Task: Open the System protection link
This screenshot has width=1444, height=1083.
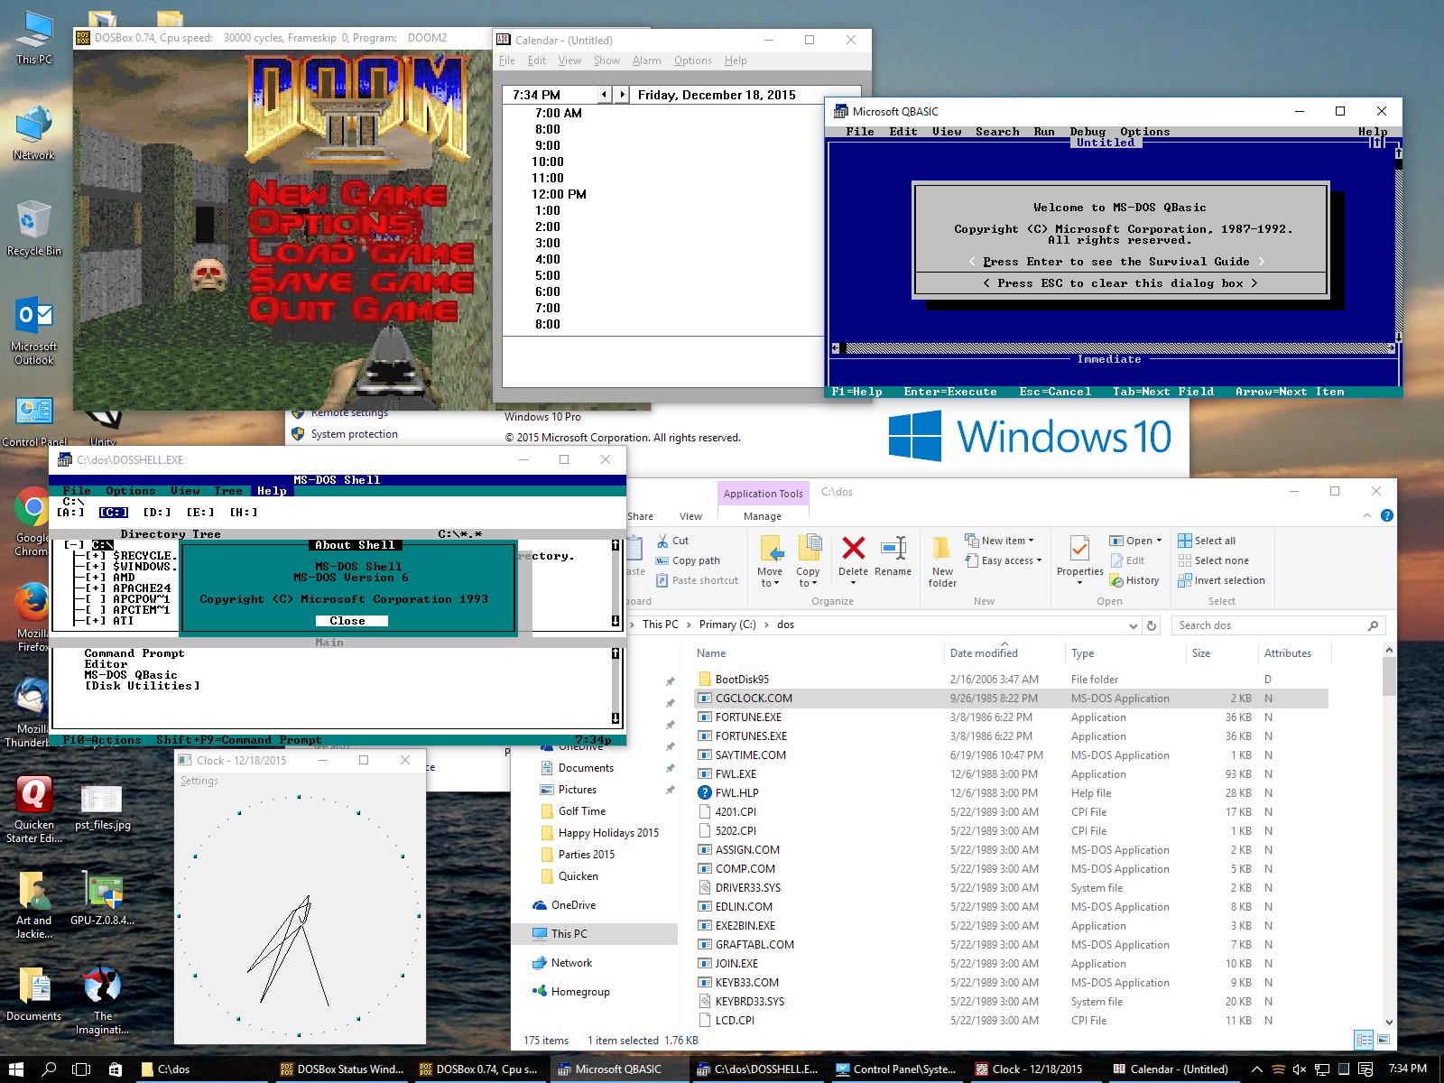Action: click(x=354, y=434)
